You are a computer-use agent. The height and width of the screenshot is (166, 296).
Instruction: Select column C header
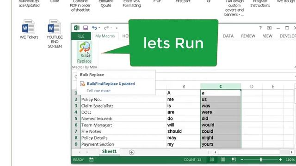(221, 86)
